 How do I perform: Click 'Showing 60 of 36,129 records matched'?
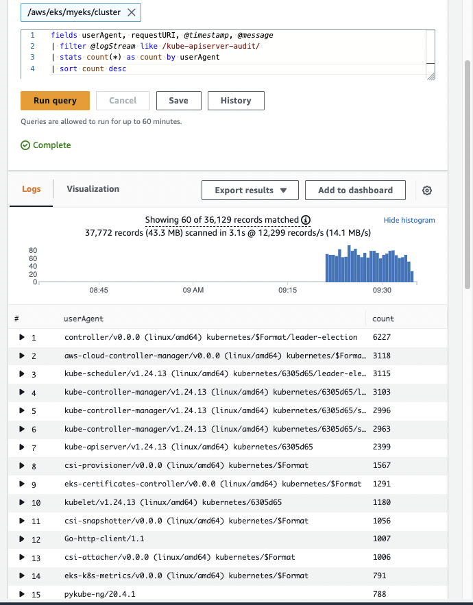point(222,220)
